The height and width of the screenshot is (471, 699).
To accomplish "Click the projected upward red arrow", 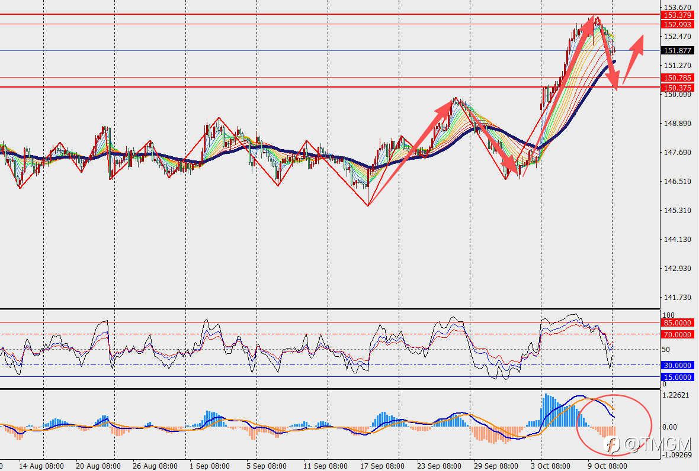I will click(633, 59).
